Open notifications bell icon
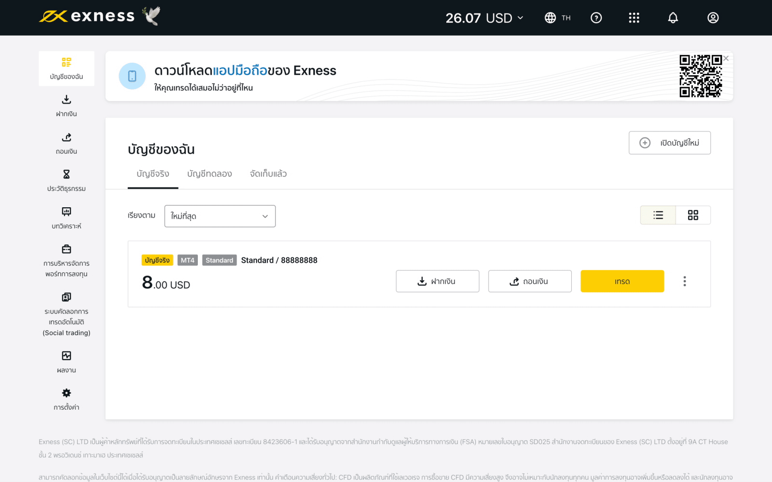Image resolution: width=772 pixels, height=482 pixels. 673,18
